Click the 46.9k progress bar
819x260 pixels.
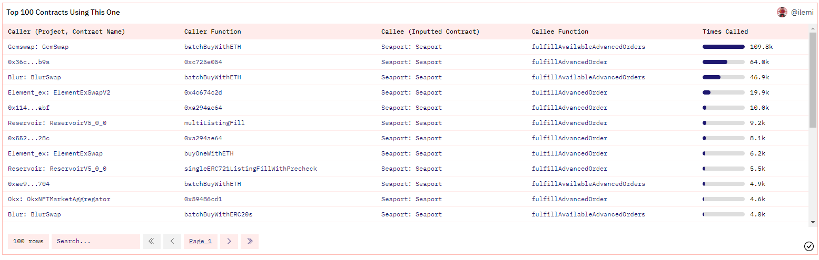724,77
